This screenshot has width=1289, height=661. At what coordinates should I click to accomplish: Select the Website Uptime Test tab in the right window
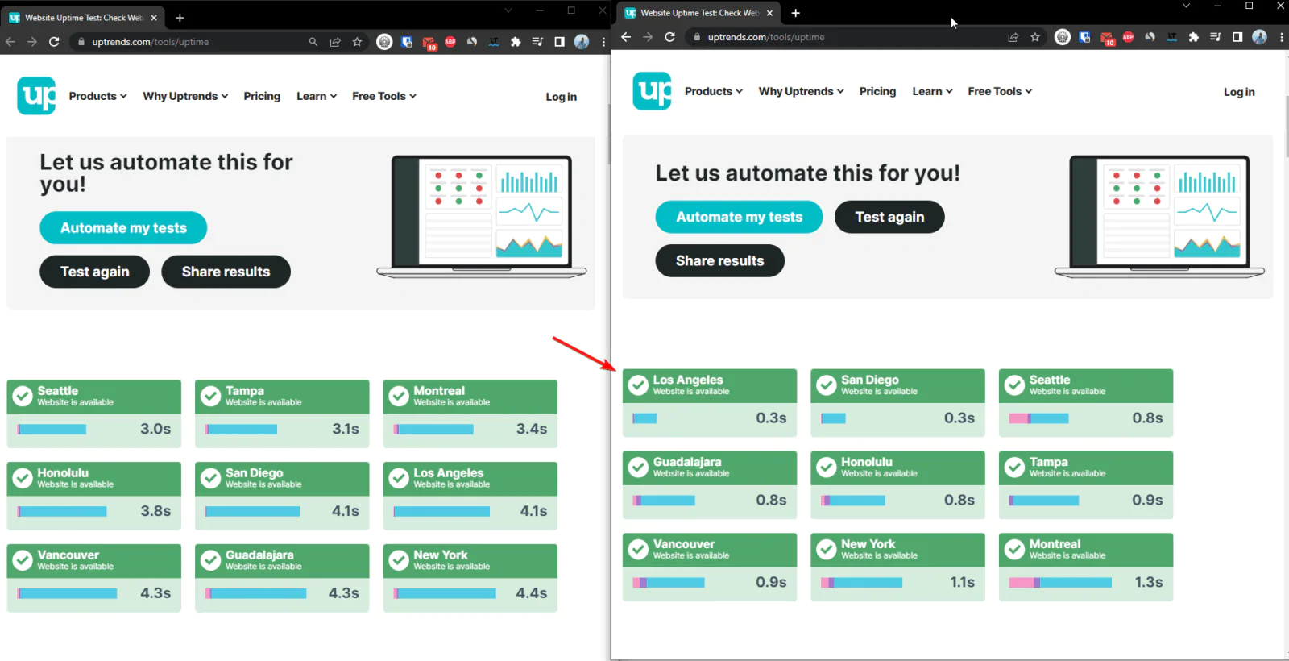tap(697, 13)
